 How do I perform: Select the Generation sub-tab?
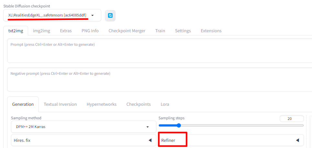coord(23,104)
